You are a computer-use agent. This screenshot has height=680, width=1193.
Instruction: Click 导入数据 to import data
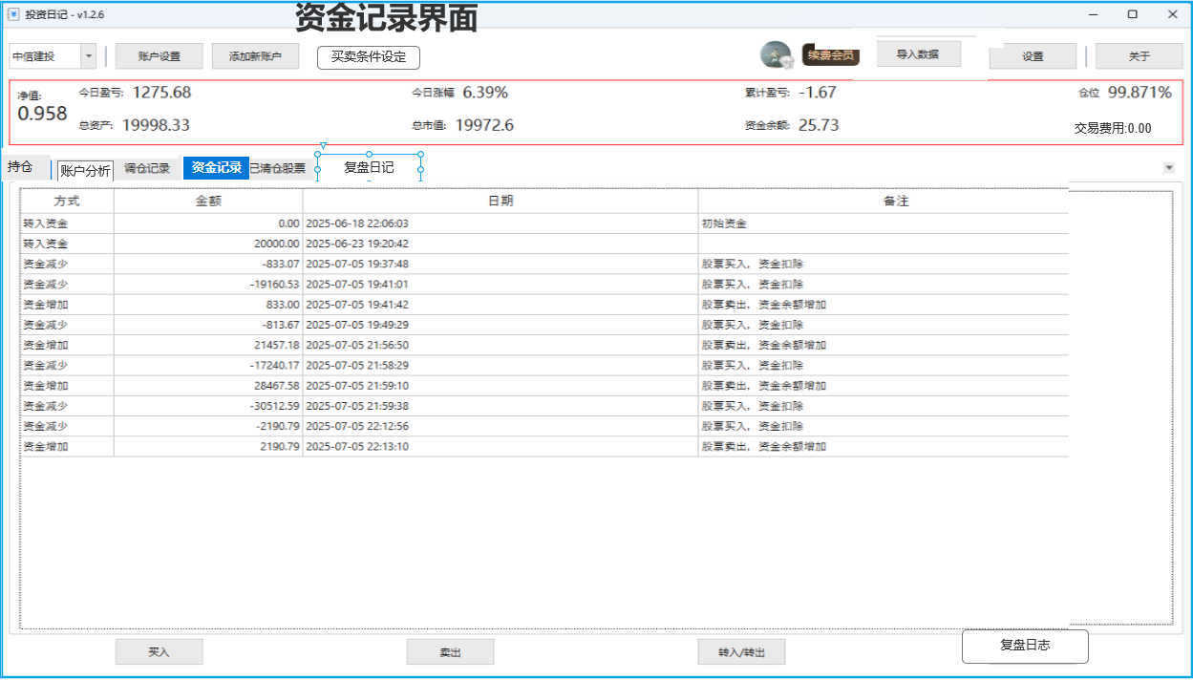919,53
